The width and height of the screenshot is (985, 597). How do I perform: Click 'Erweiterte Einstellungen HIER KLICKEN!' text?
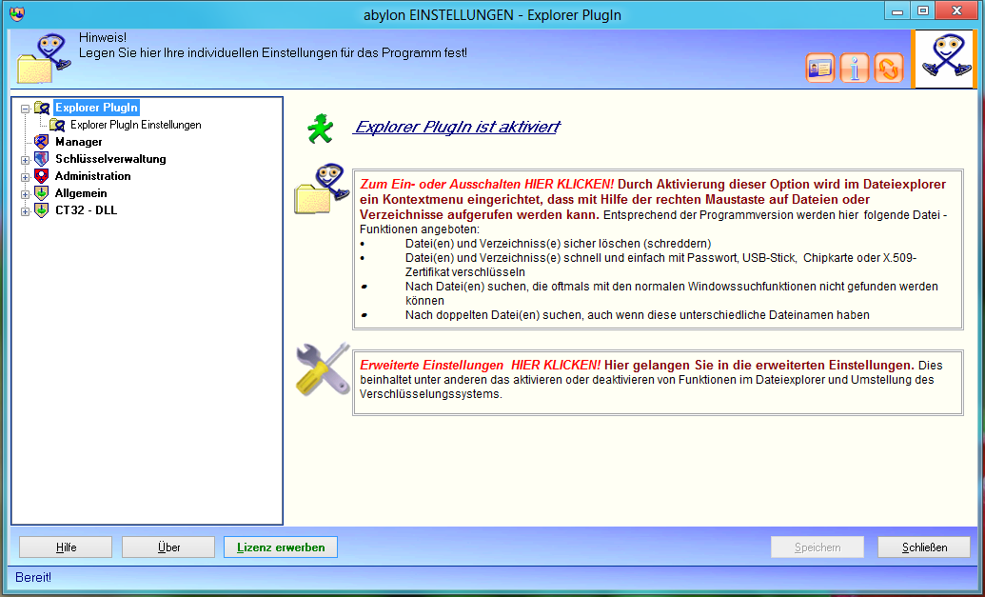coord(480,365)
